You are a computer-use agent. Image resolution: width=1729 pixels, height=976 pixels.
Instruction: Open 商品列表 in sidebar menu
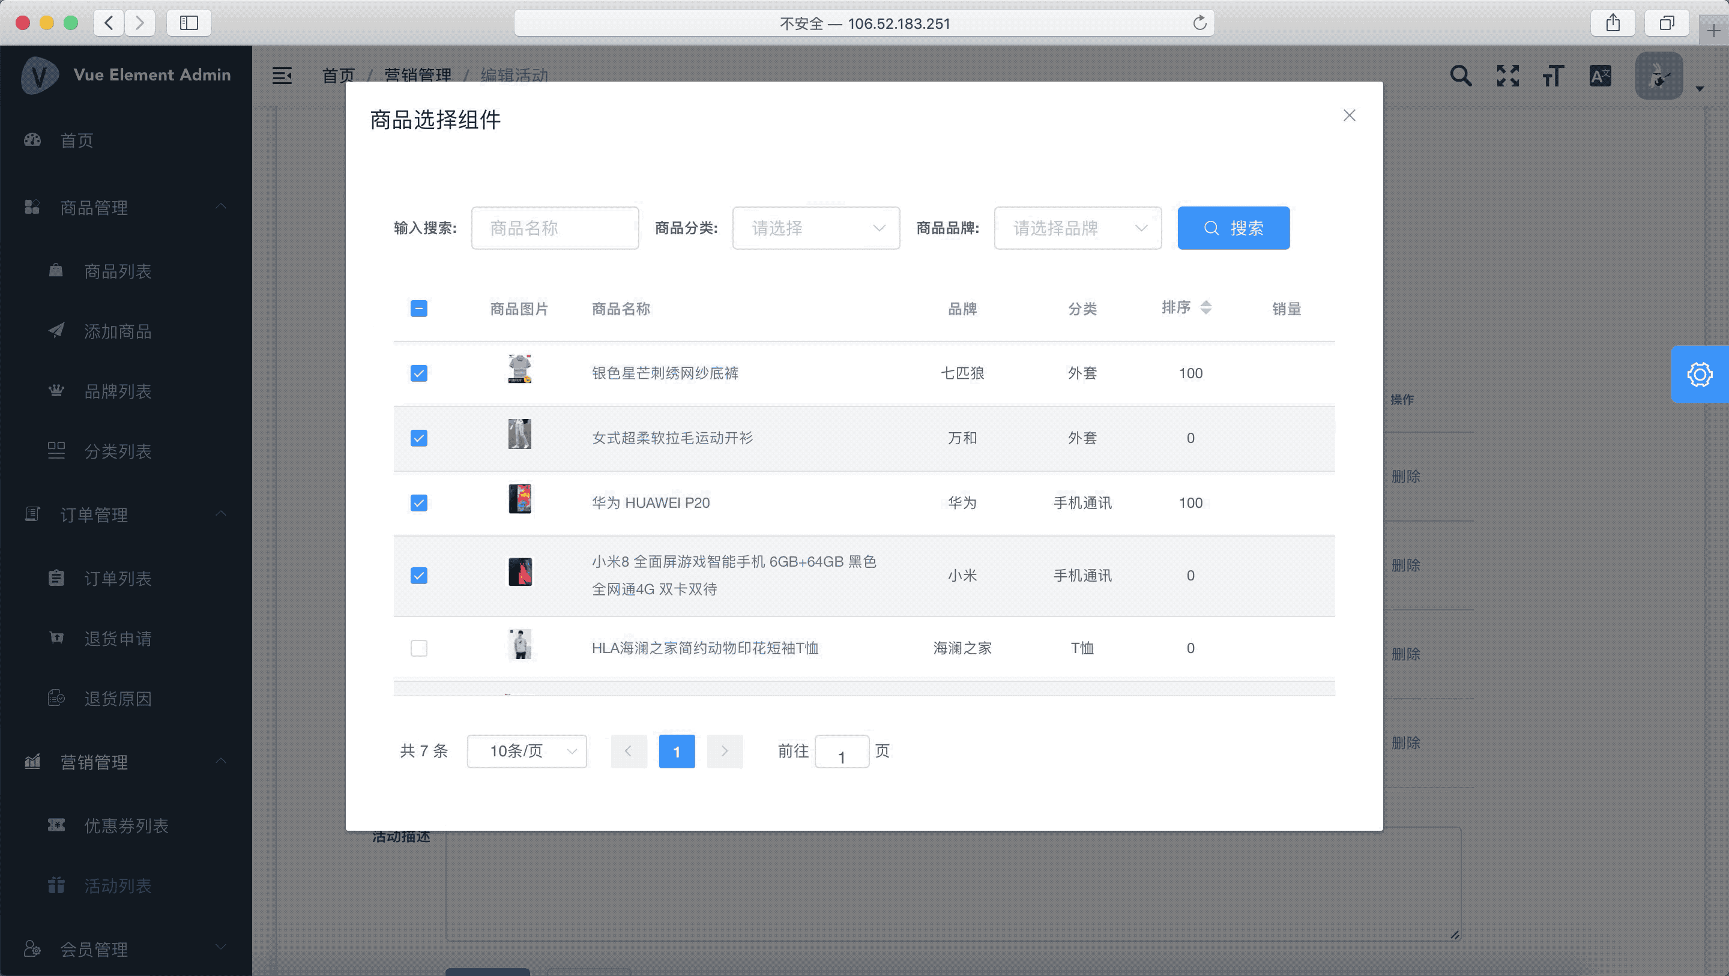coord(118,271)
